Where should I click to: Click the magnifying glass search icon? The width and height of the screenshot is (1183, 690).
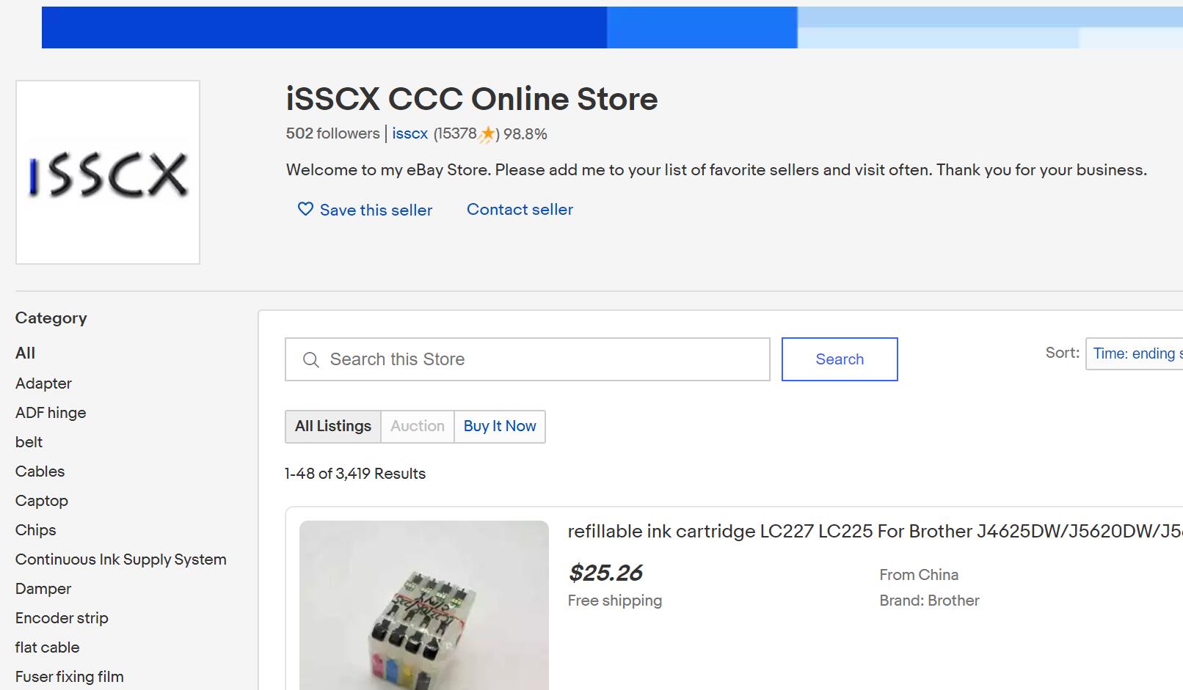311,360
